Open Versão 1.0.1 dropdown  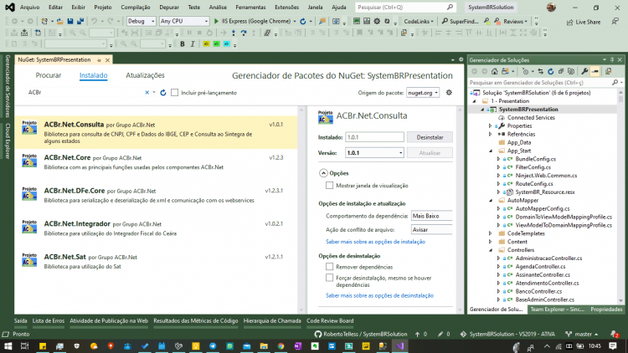(x=374, y=153)
